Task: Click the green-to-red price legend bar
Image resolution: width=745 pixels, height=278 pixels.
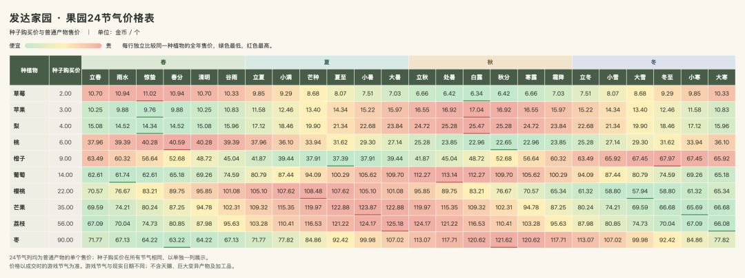Action: 63,46
